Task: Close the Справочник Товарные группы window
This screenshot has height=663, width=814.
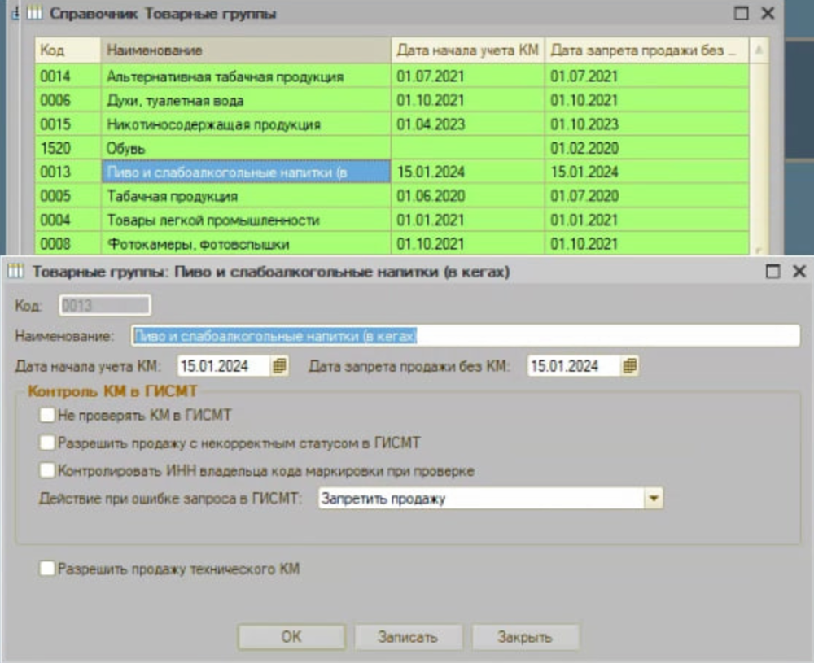Action: 767,13
